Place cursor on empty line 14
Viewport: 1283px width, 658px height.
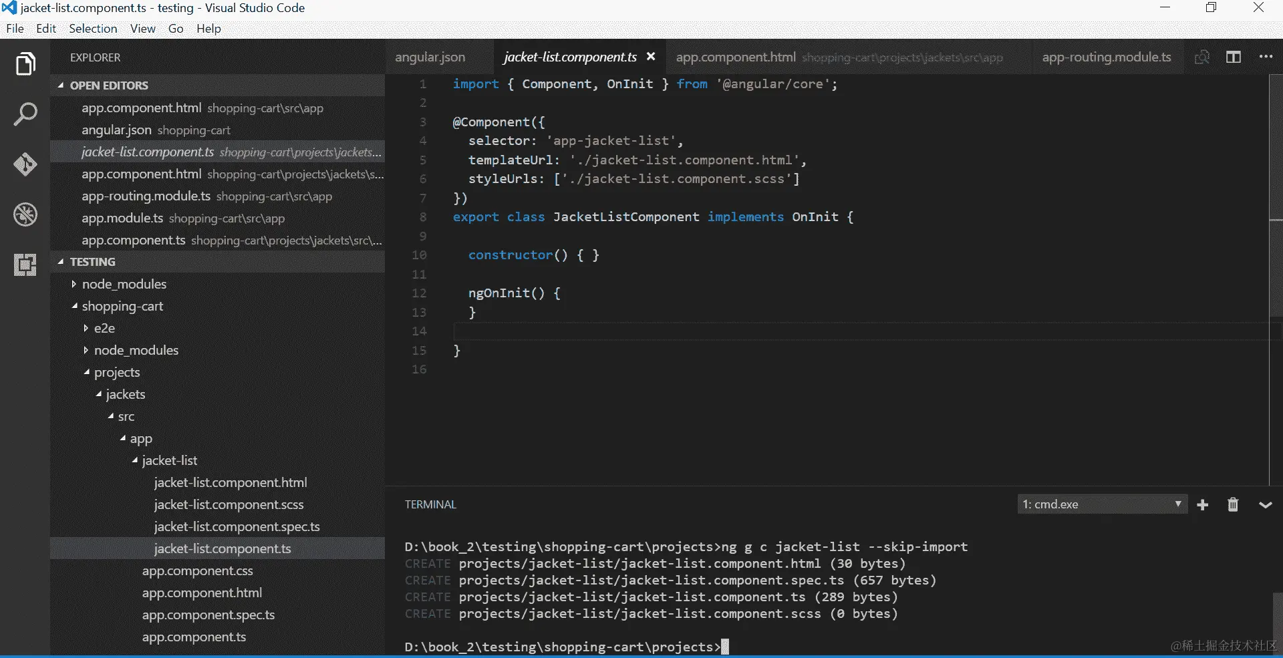861,331
